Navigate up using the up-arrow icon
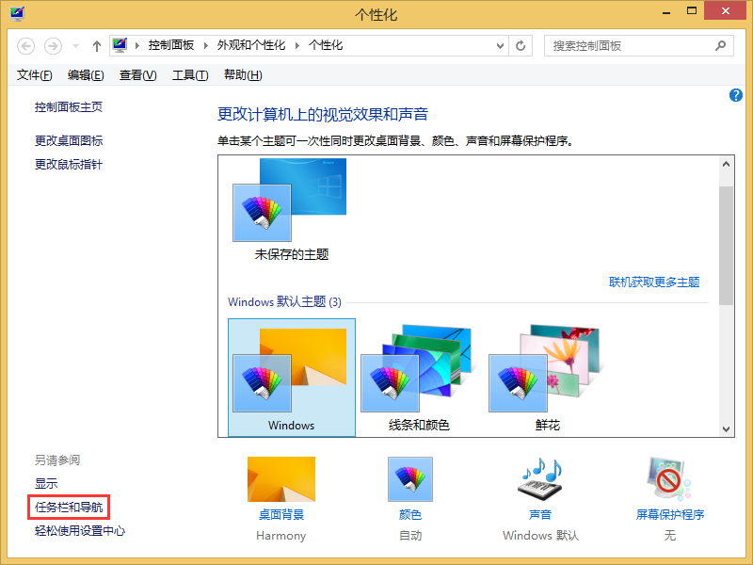753x565 pixels. (x=96, y=45)
